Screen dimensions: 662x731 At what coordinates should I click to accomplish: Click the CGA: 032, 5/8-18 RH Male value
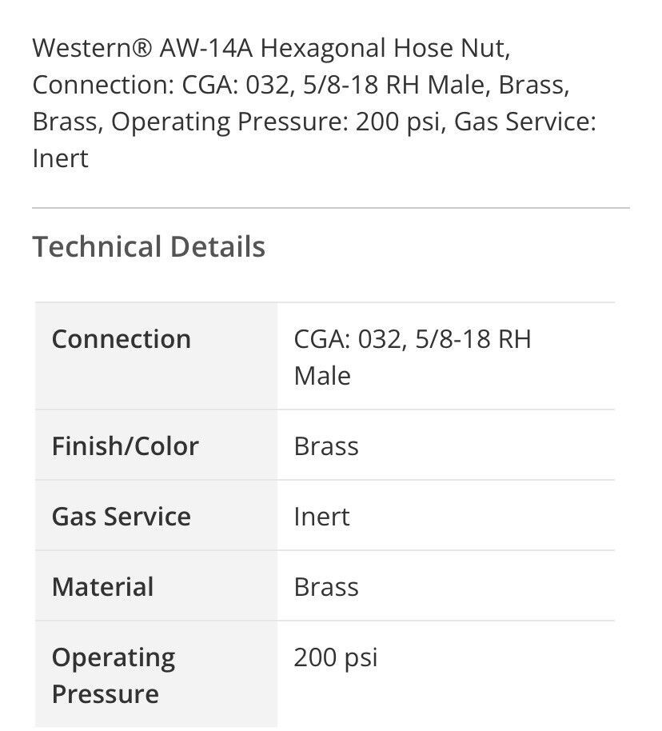pyautogui.click(x=413, y=358)
